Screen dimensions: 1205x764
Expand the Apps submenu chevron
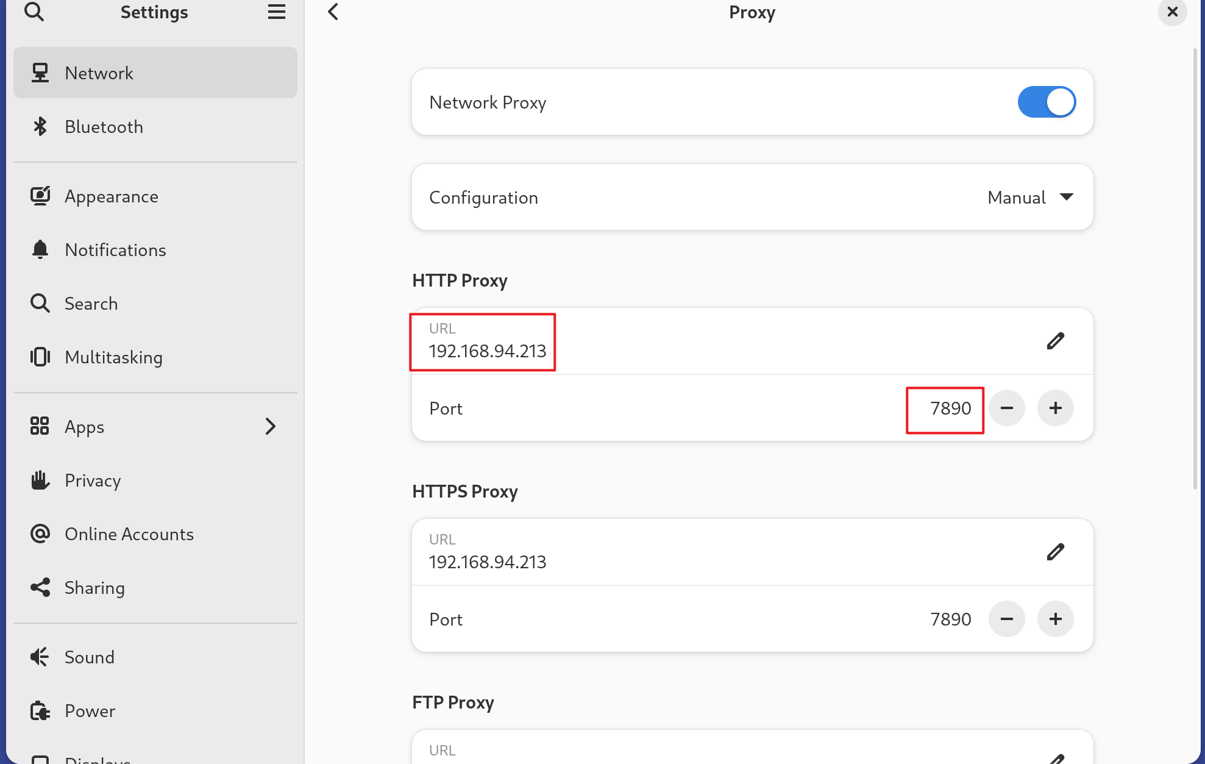pos(271,426)
